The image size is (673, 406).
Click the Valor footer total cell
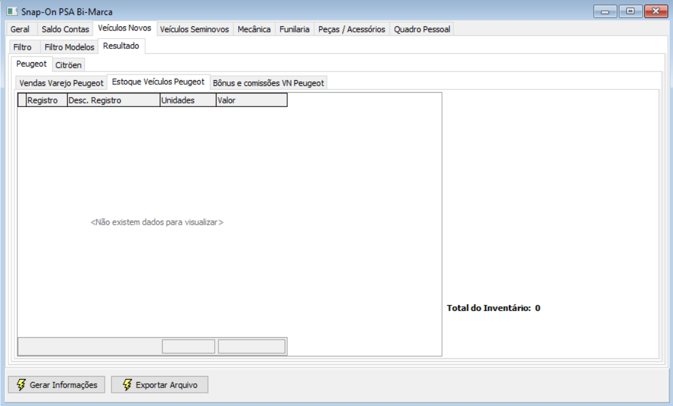pyautogui.click(x=251, y=346)
